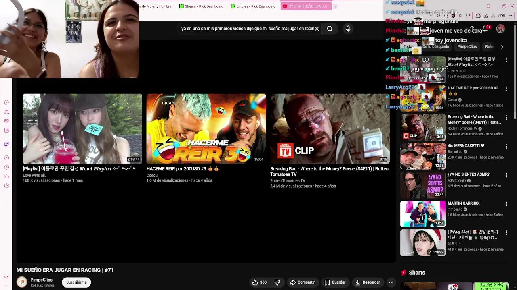This screenshot has height=290, width=517.
Task: Click the browser send-flow paper plane icon
Action: pyautogui.click(x=460, y=16)
